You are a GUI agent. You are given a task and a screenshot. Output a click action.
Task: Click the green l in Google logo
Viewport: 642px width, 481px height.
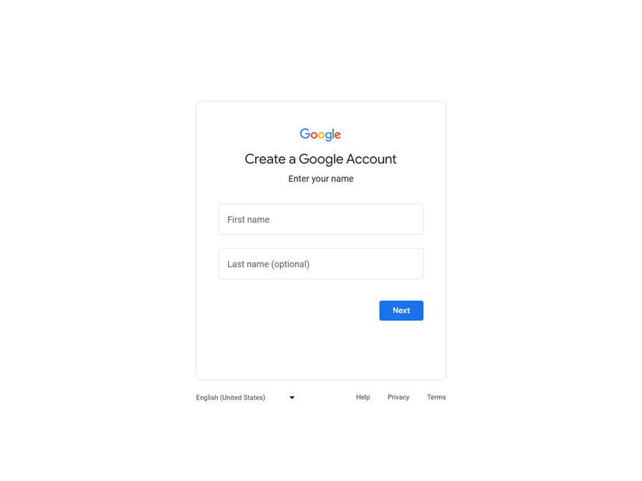[x=333, y=134]
